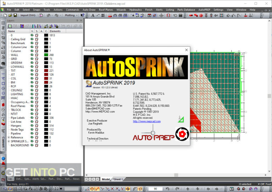Click the orange atom snap icon in bottom toolbar
Image resolution: width=272 pixels, height=192 pixels.
(x=128, y=189)
